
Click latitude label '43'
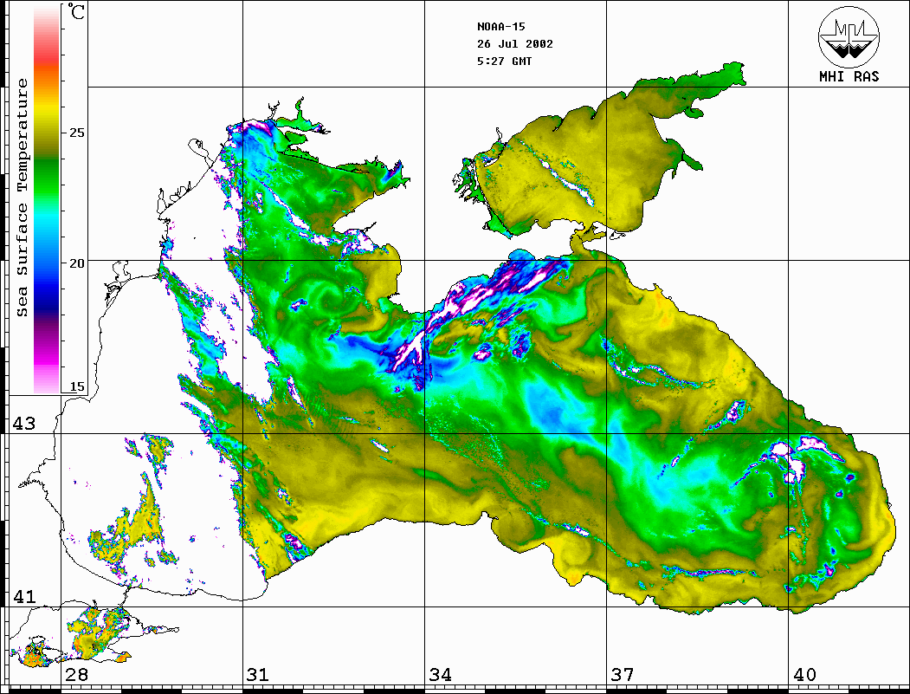pos(24,424)
